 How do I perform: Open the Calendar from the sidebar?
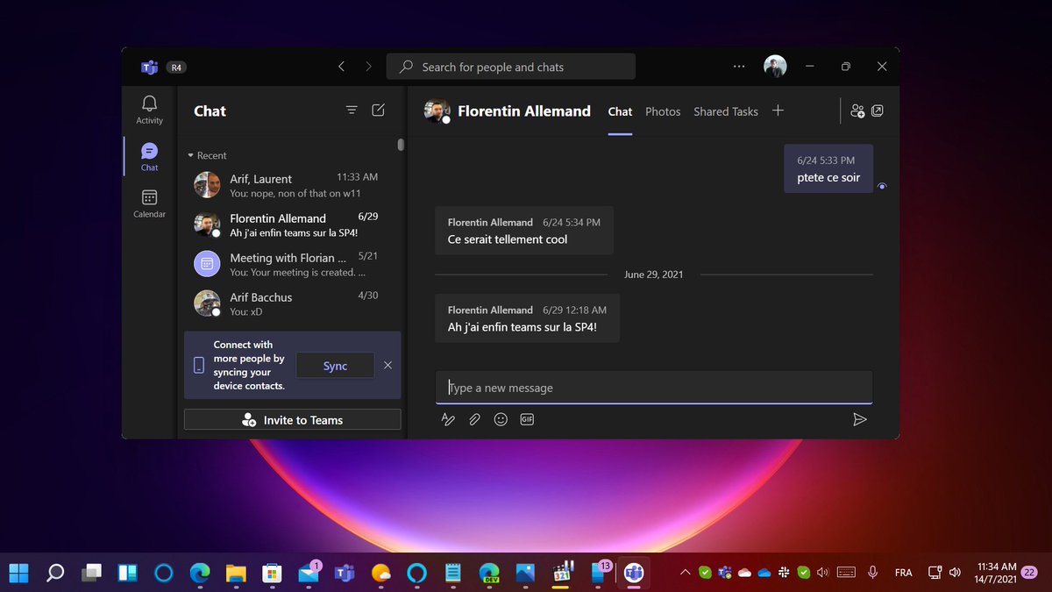(x=149, y=203)
